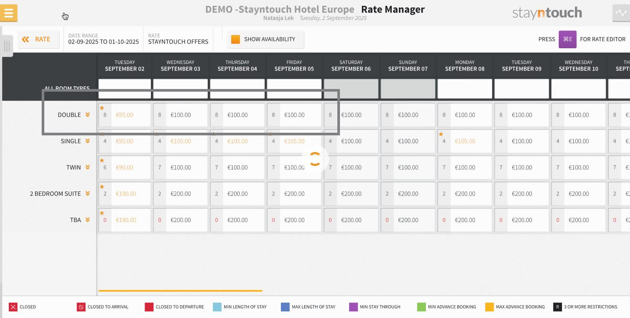Click availability count 6 for TWIN September 02

[x=105, y=168]
